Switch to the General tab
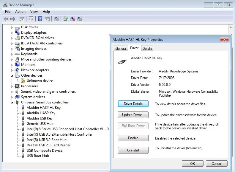 pos(121,49)
